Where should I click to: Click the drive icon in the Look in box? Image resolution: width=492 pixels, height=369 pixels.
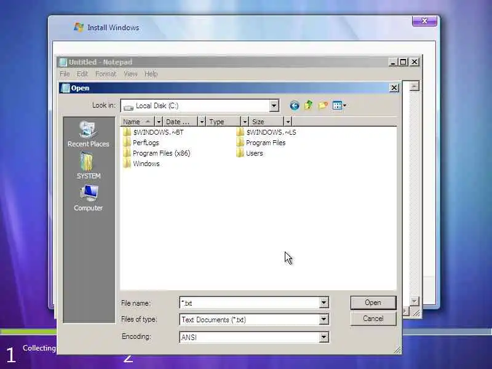(129, 106)
